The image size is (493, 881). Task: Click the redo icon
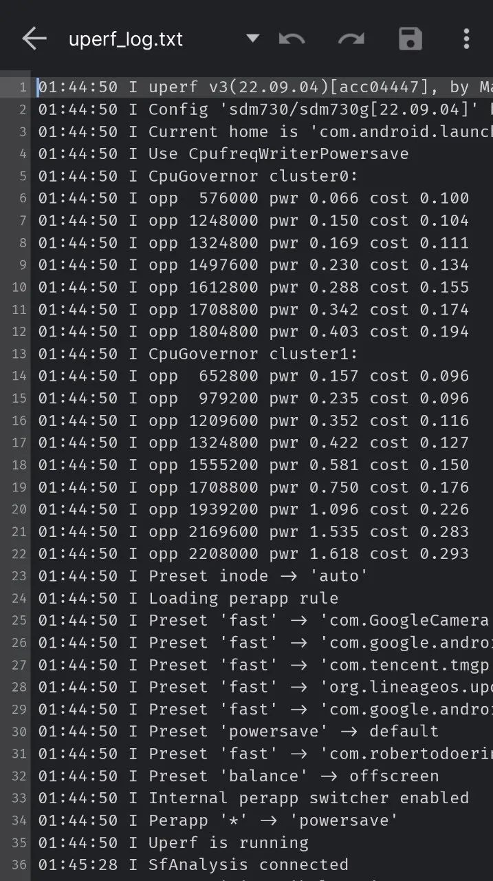(351, 39)
